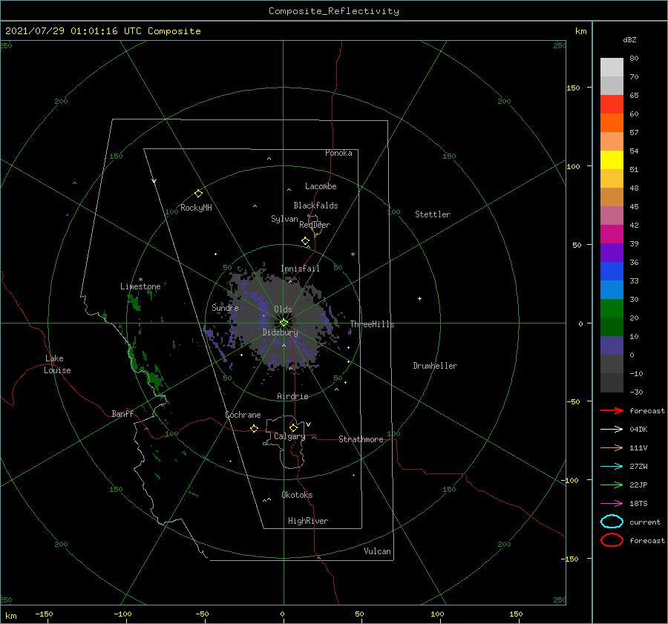
Task: Click the yellow diamond marker inside Calgary outline
Action: (293, 427)
